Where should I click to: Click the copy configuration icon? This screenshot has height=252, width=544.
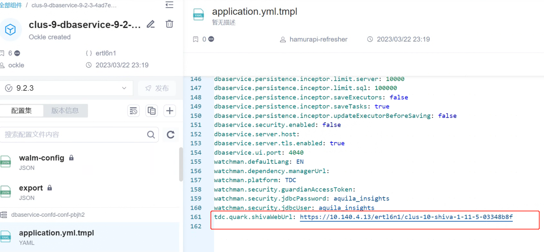tap(152, 111)
